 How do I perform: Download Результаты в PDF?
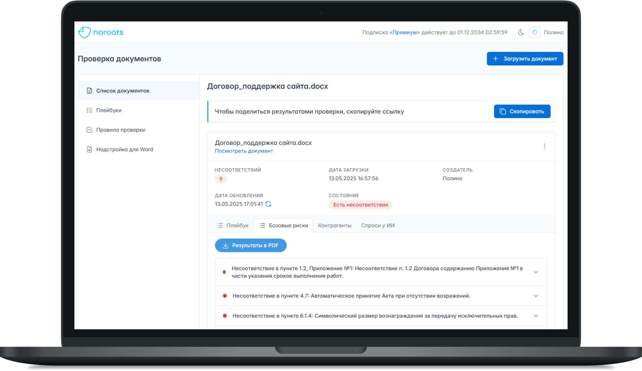tap(251, 245)
